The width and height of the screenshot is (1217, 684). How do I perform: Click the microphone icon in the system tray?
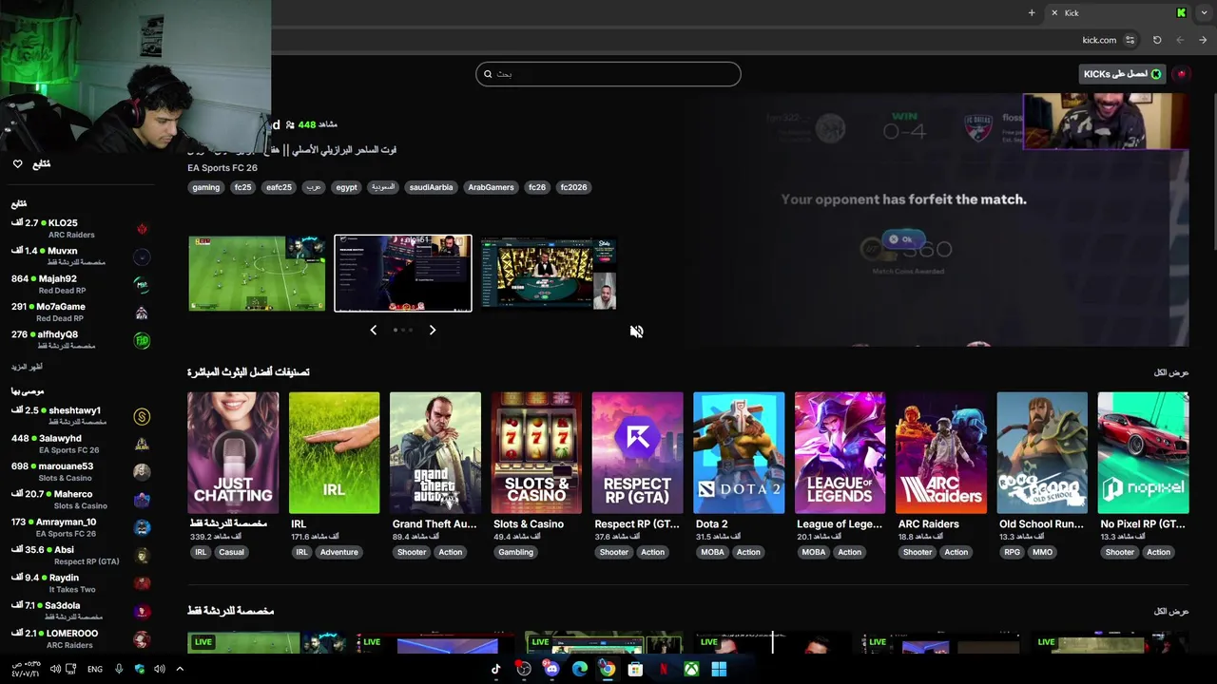[119, 669]
